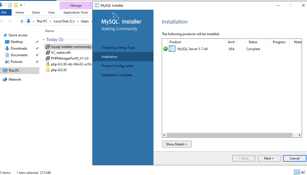Open the Quick Access Toolbar customize dropdown
The image size is (307, 175).
click(x=21, y=5)
